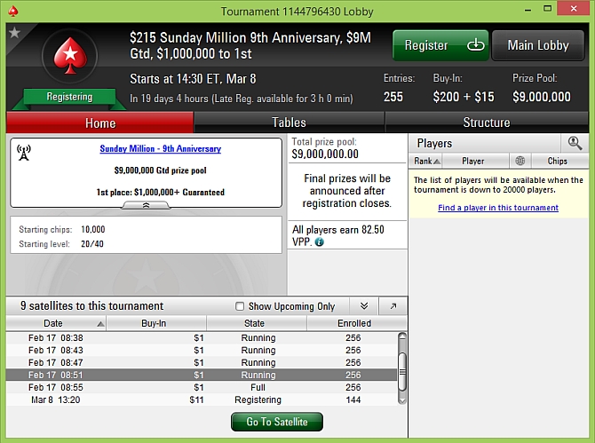Click the VPP info icon
Image resolution: width=595 pixels, height=443 pixels.
tap(320, 241)
